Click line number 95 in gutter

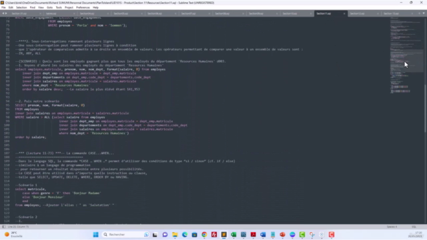[x=7, y=105]
